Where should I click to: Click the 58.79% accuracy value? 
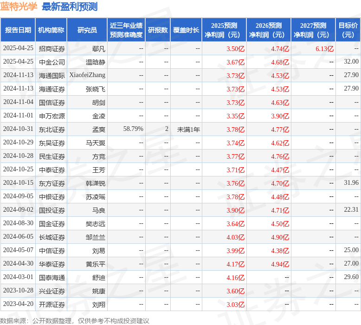(133, 129)
